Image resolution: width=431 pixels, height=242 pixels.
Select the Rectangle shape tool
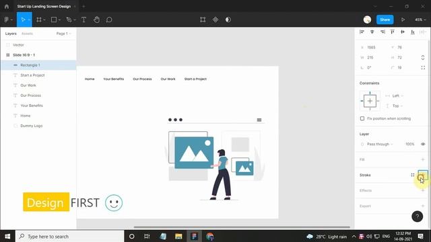pyautogui.click(x=54, y=19)
